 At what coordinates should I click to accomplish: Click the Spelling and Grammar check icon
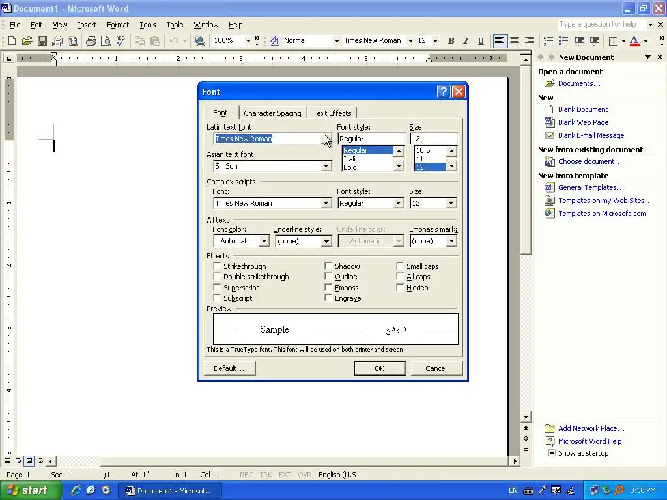121,41
